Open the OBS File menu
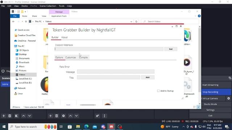The width and height of the screenshot is (232, 130). pos(3,6)
